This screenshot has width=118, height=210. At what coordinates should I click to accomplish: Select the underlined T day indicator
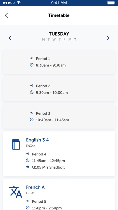click(75, 40)
